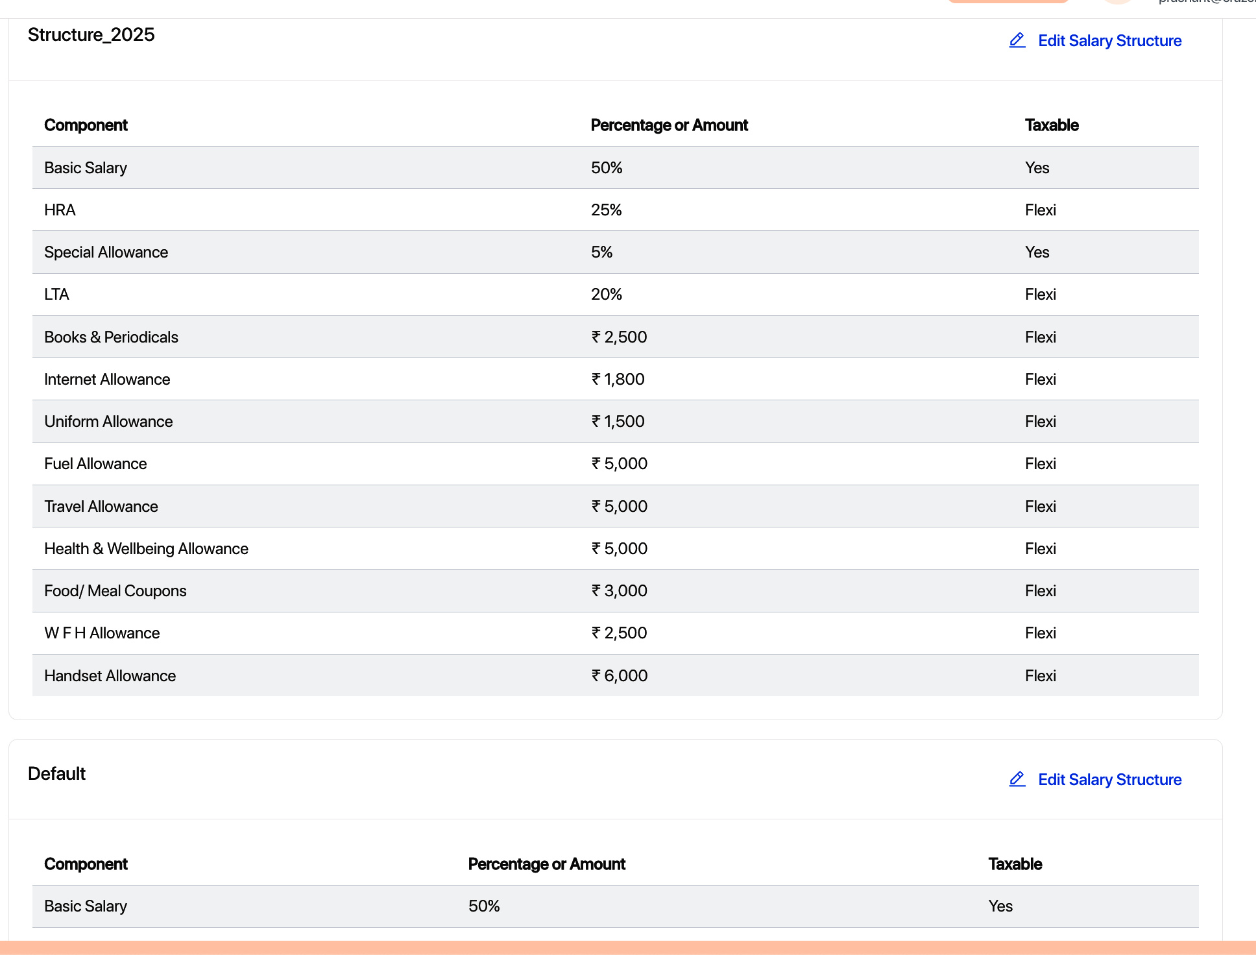This screenshot has height=955, width=1256.
Task: Open Edit Salary Structure for Default
Action: (x=1109, y=779)
